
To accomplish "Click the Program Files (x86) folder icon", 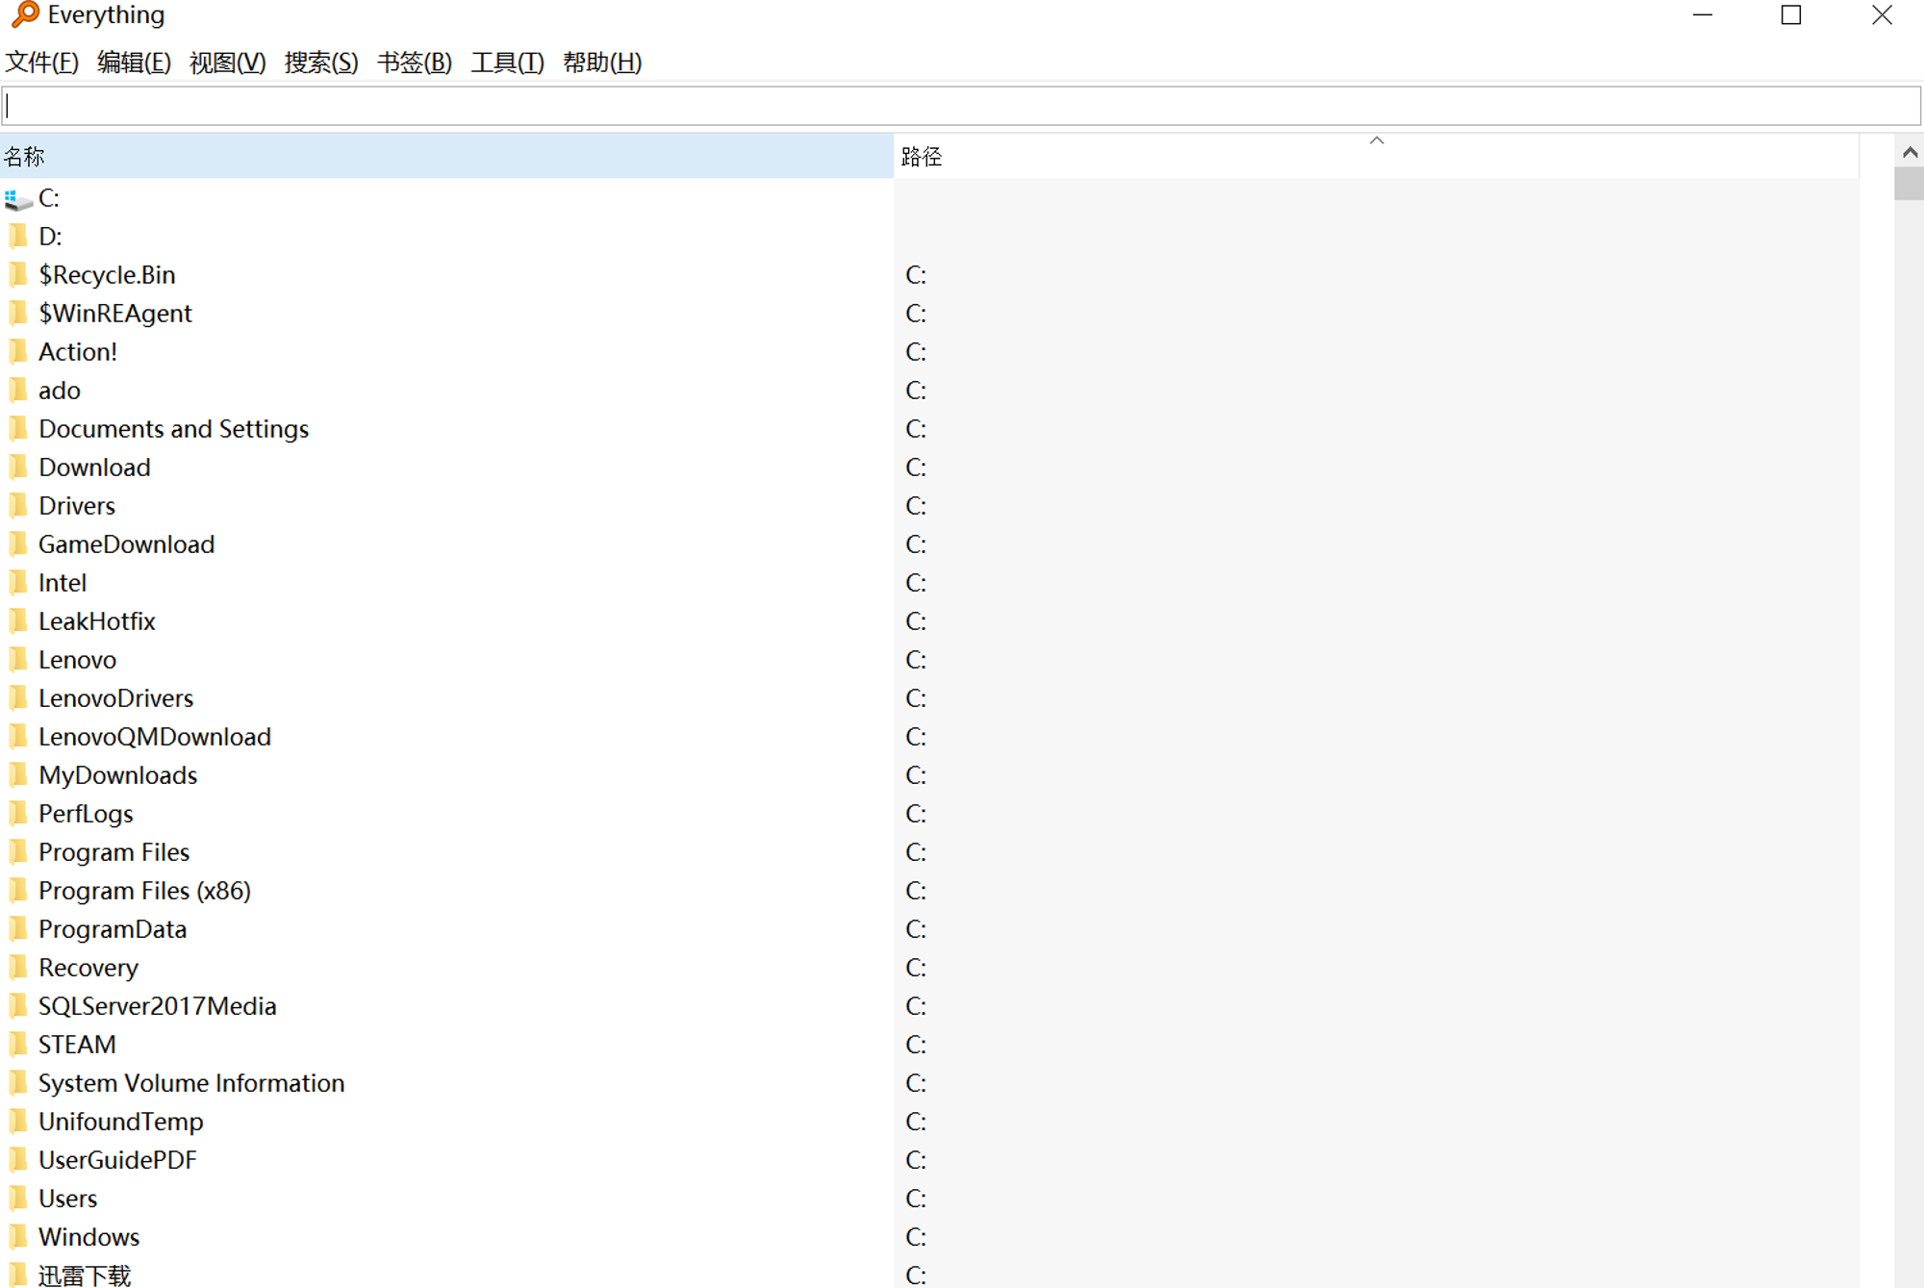I will [x=18, y=890].
